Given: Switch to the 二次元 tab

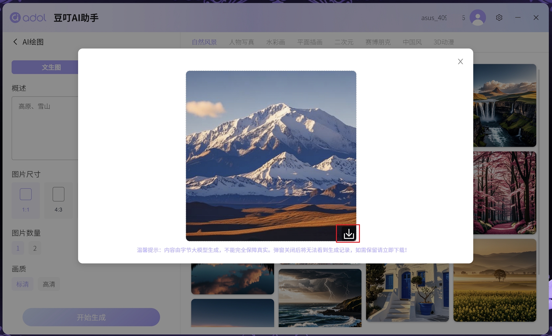Looking at the screenshot, I should 344,42.
